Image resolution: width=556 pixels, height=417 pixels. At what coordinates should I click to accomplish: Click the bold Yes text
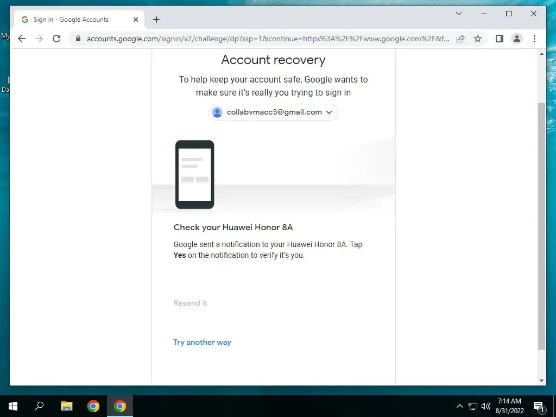click(x=180, y=255)
